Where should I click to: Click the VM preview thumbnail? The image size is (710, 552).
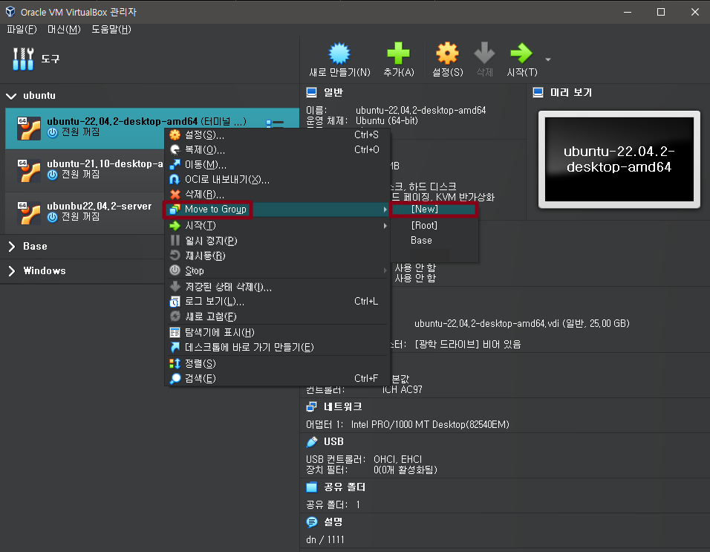pos(619,160)
